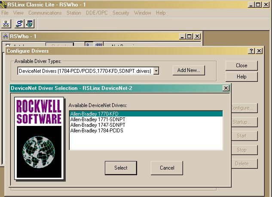Click the Delete button in Configure Drivers
Image resolution: width=272 pixels, height=197 pixels.
coord(244,164)
